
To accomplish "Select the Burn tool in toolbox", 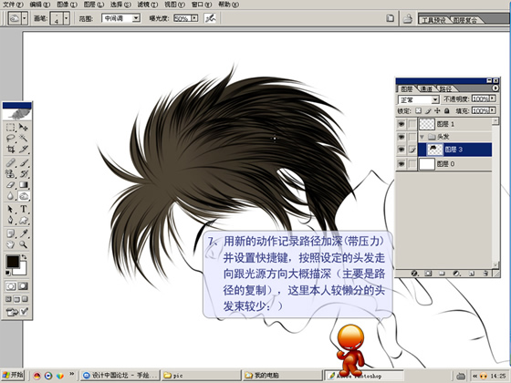I will [24, 196].
